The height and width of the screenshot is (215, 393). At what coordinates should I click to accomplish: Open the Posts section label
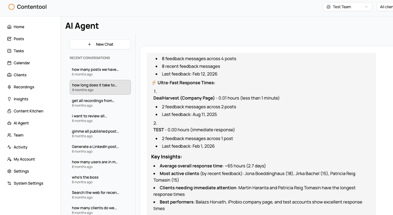tap(19, 39)
